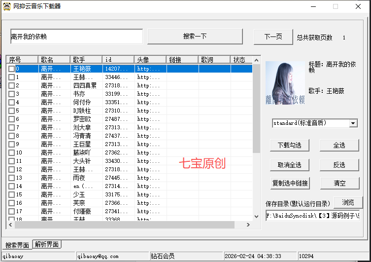371x262 pixels.
Task: Toggle checkbox for row 10
Action: point(11,153)
